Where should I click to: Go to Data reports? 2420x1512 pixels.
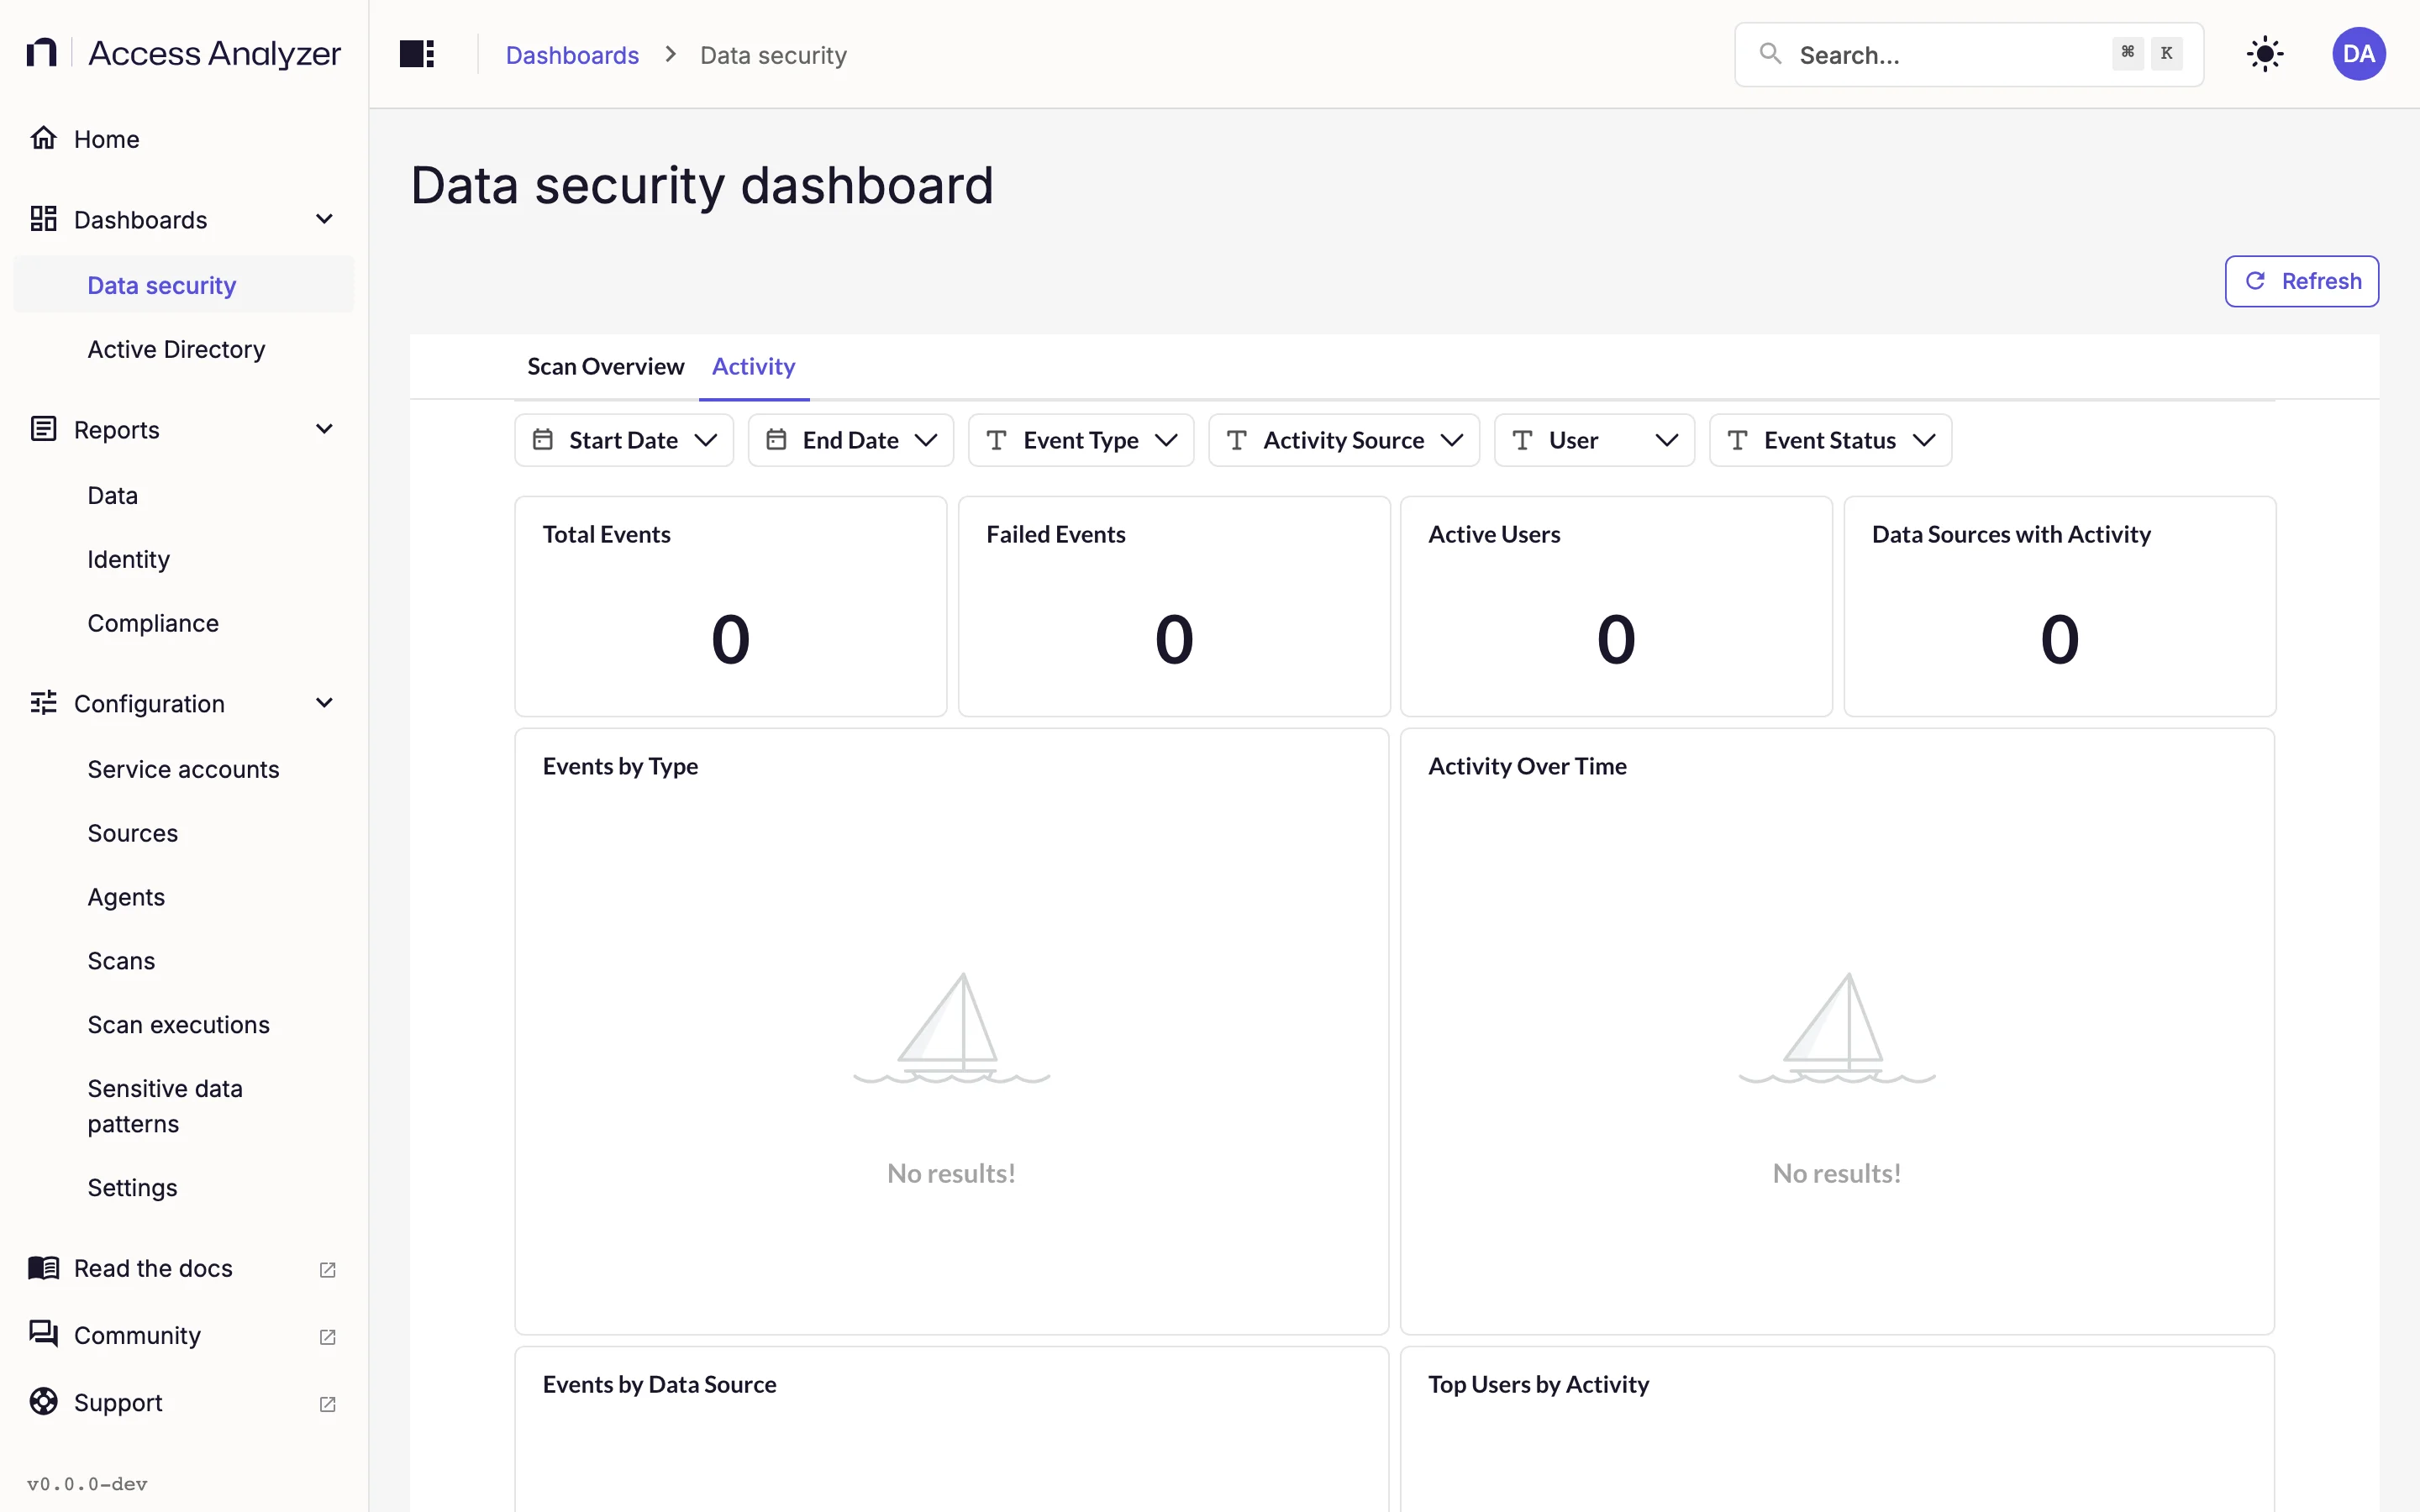pos(184,495)
